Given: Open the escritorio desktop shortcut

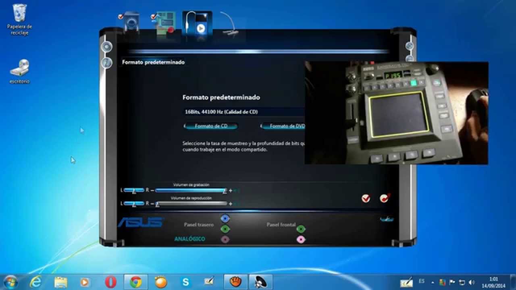Looking at the screenshot, I should click(x=19, y=72).
